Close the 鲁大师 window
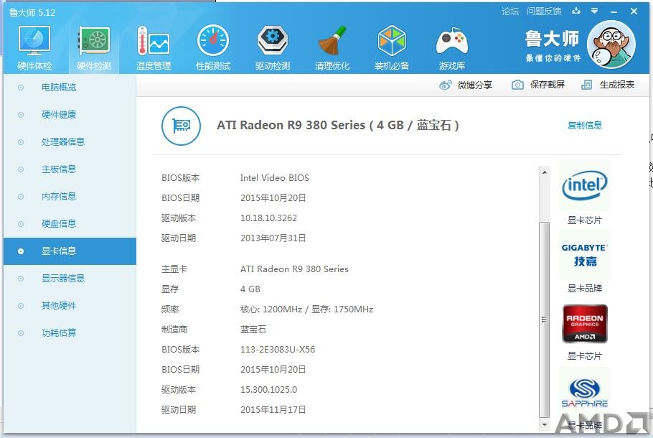653x438 pixels. 634,11
